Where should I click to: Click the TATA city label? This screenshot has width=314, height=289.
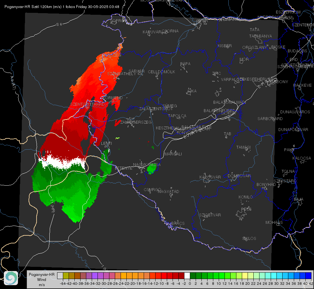[x=255, y=30]
